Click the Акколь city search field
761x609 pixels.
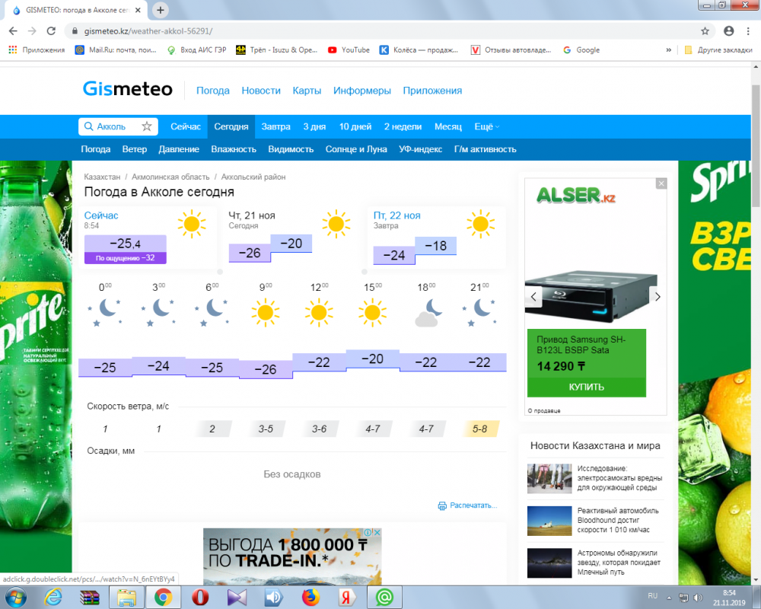pyautogui.click(x=111, y=127)
